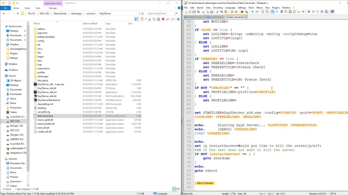Screen dimensions: 348x195
Task: Click the Save file icon in Notepad++
Action: [194, 12]
